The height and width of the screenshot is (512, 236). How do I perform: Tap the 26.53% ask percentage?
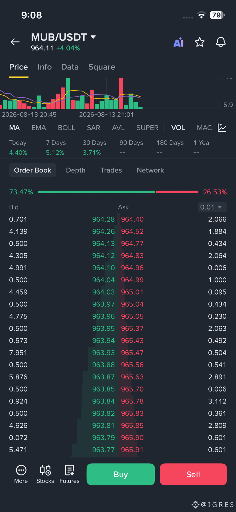pyautogui.click(x=215, y=192)
